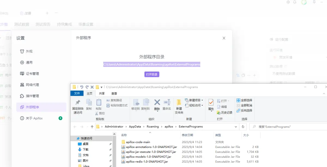Click the undo arrow in Explorer title bar
This screenshot has height=167, width=327.
click(81, 87)
